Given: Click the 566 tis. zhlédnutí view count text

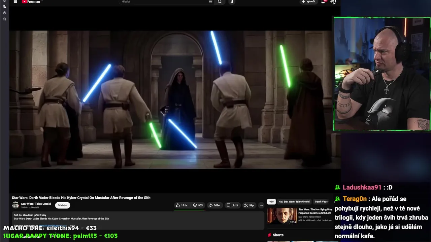Looking at the screenshot, I should pyautogui.click(x=24, y=215).
